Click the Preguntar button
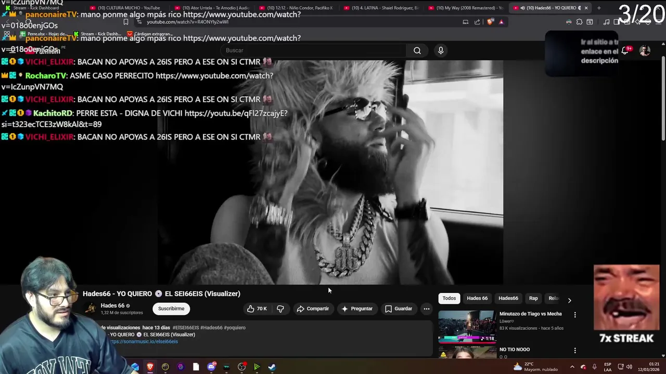This screenshot has height=374, width=666. pos(357,309)
